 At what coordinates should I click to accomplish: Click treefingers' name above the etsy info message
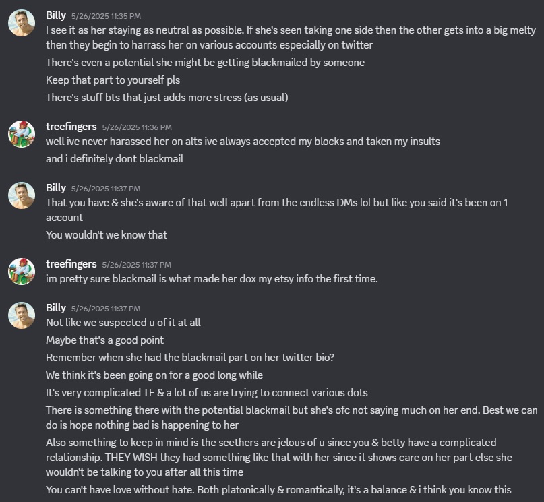tap(71, 263)
